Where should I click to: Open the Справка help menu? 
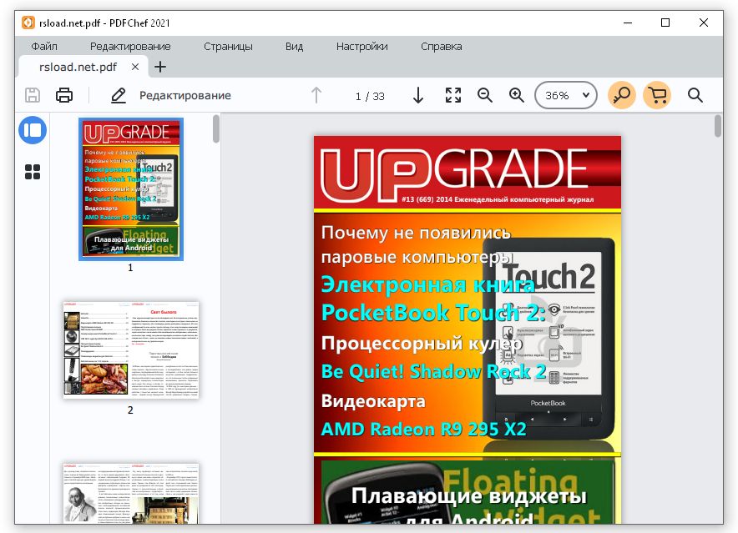click(441, 47)
